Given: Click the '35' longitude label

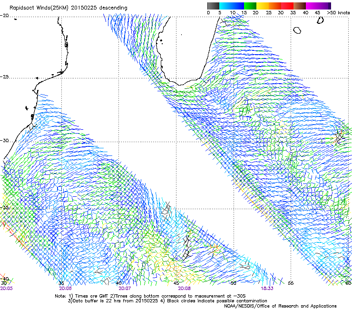Looking at the screenshot, I should tap(61, 283).
